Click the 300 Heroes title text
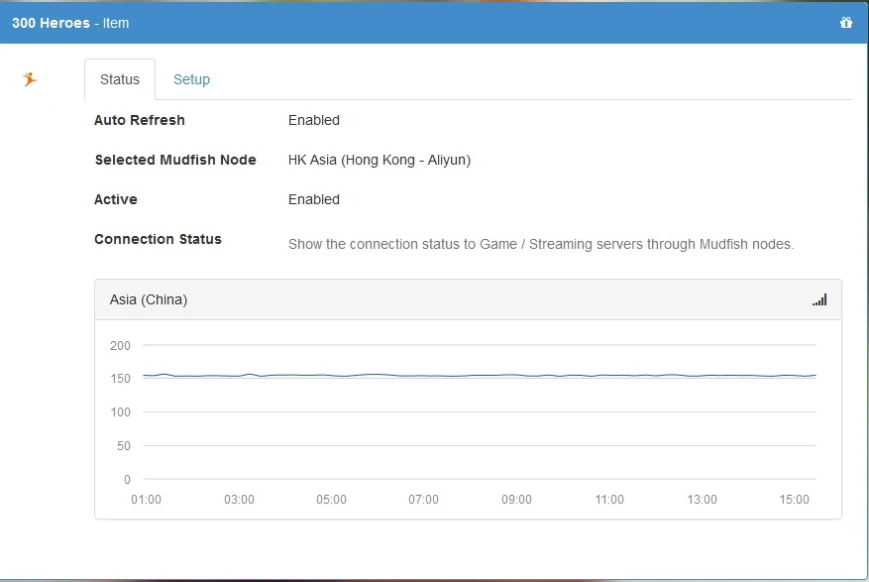The height and width of the screenshot is (582, 869). [51, 23]
